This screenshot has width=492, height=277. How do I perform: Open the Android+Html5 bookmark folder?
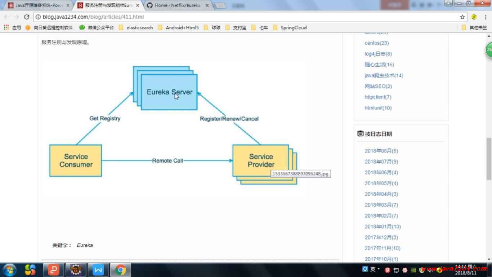178,27
